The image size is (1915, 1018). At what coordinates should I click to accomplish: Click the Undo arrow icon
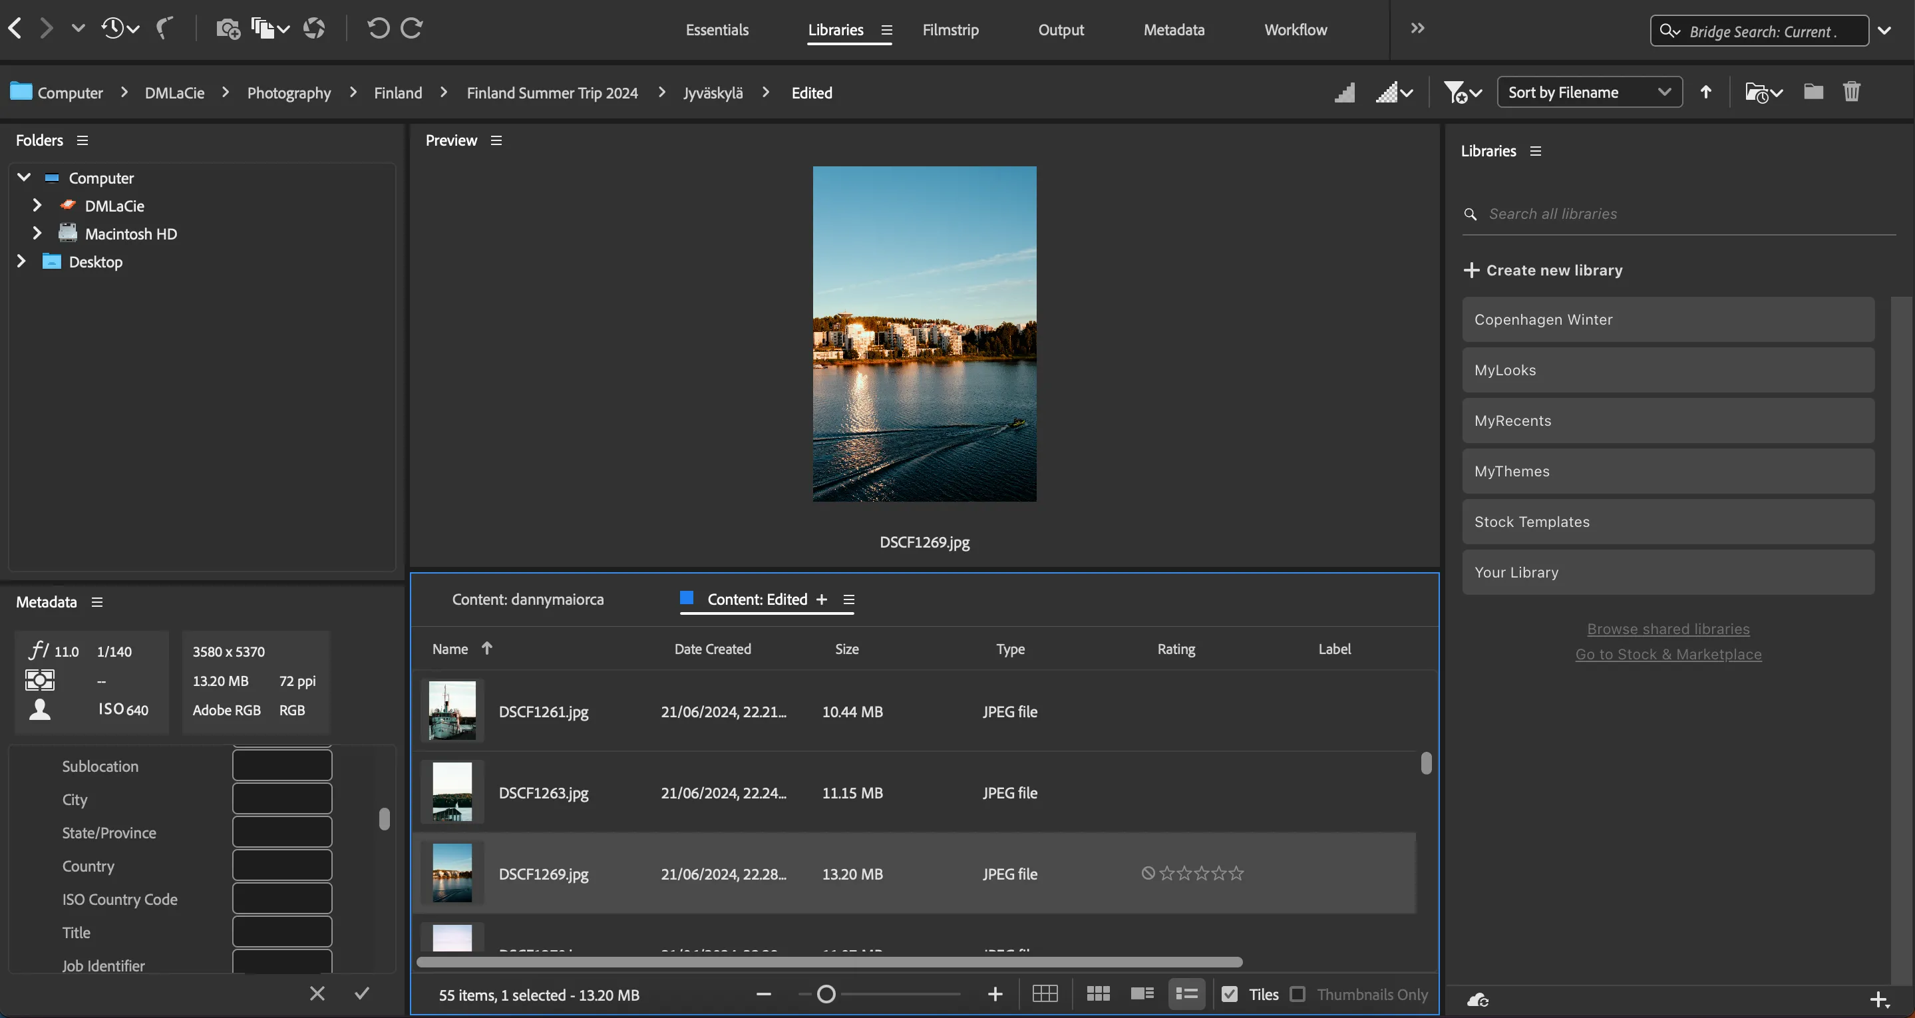coord(378,28)
